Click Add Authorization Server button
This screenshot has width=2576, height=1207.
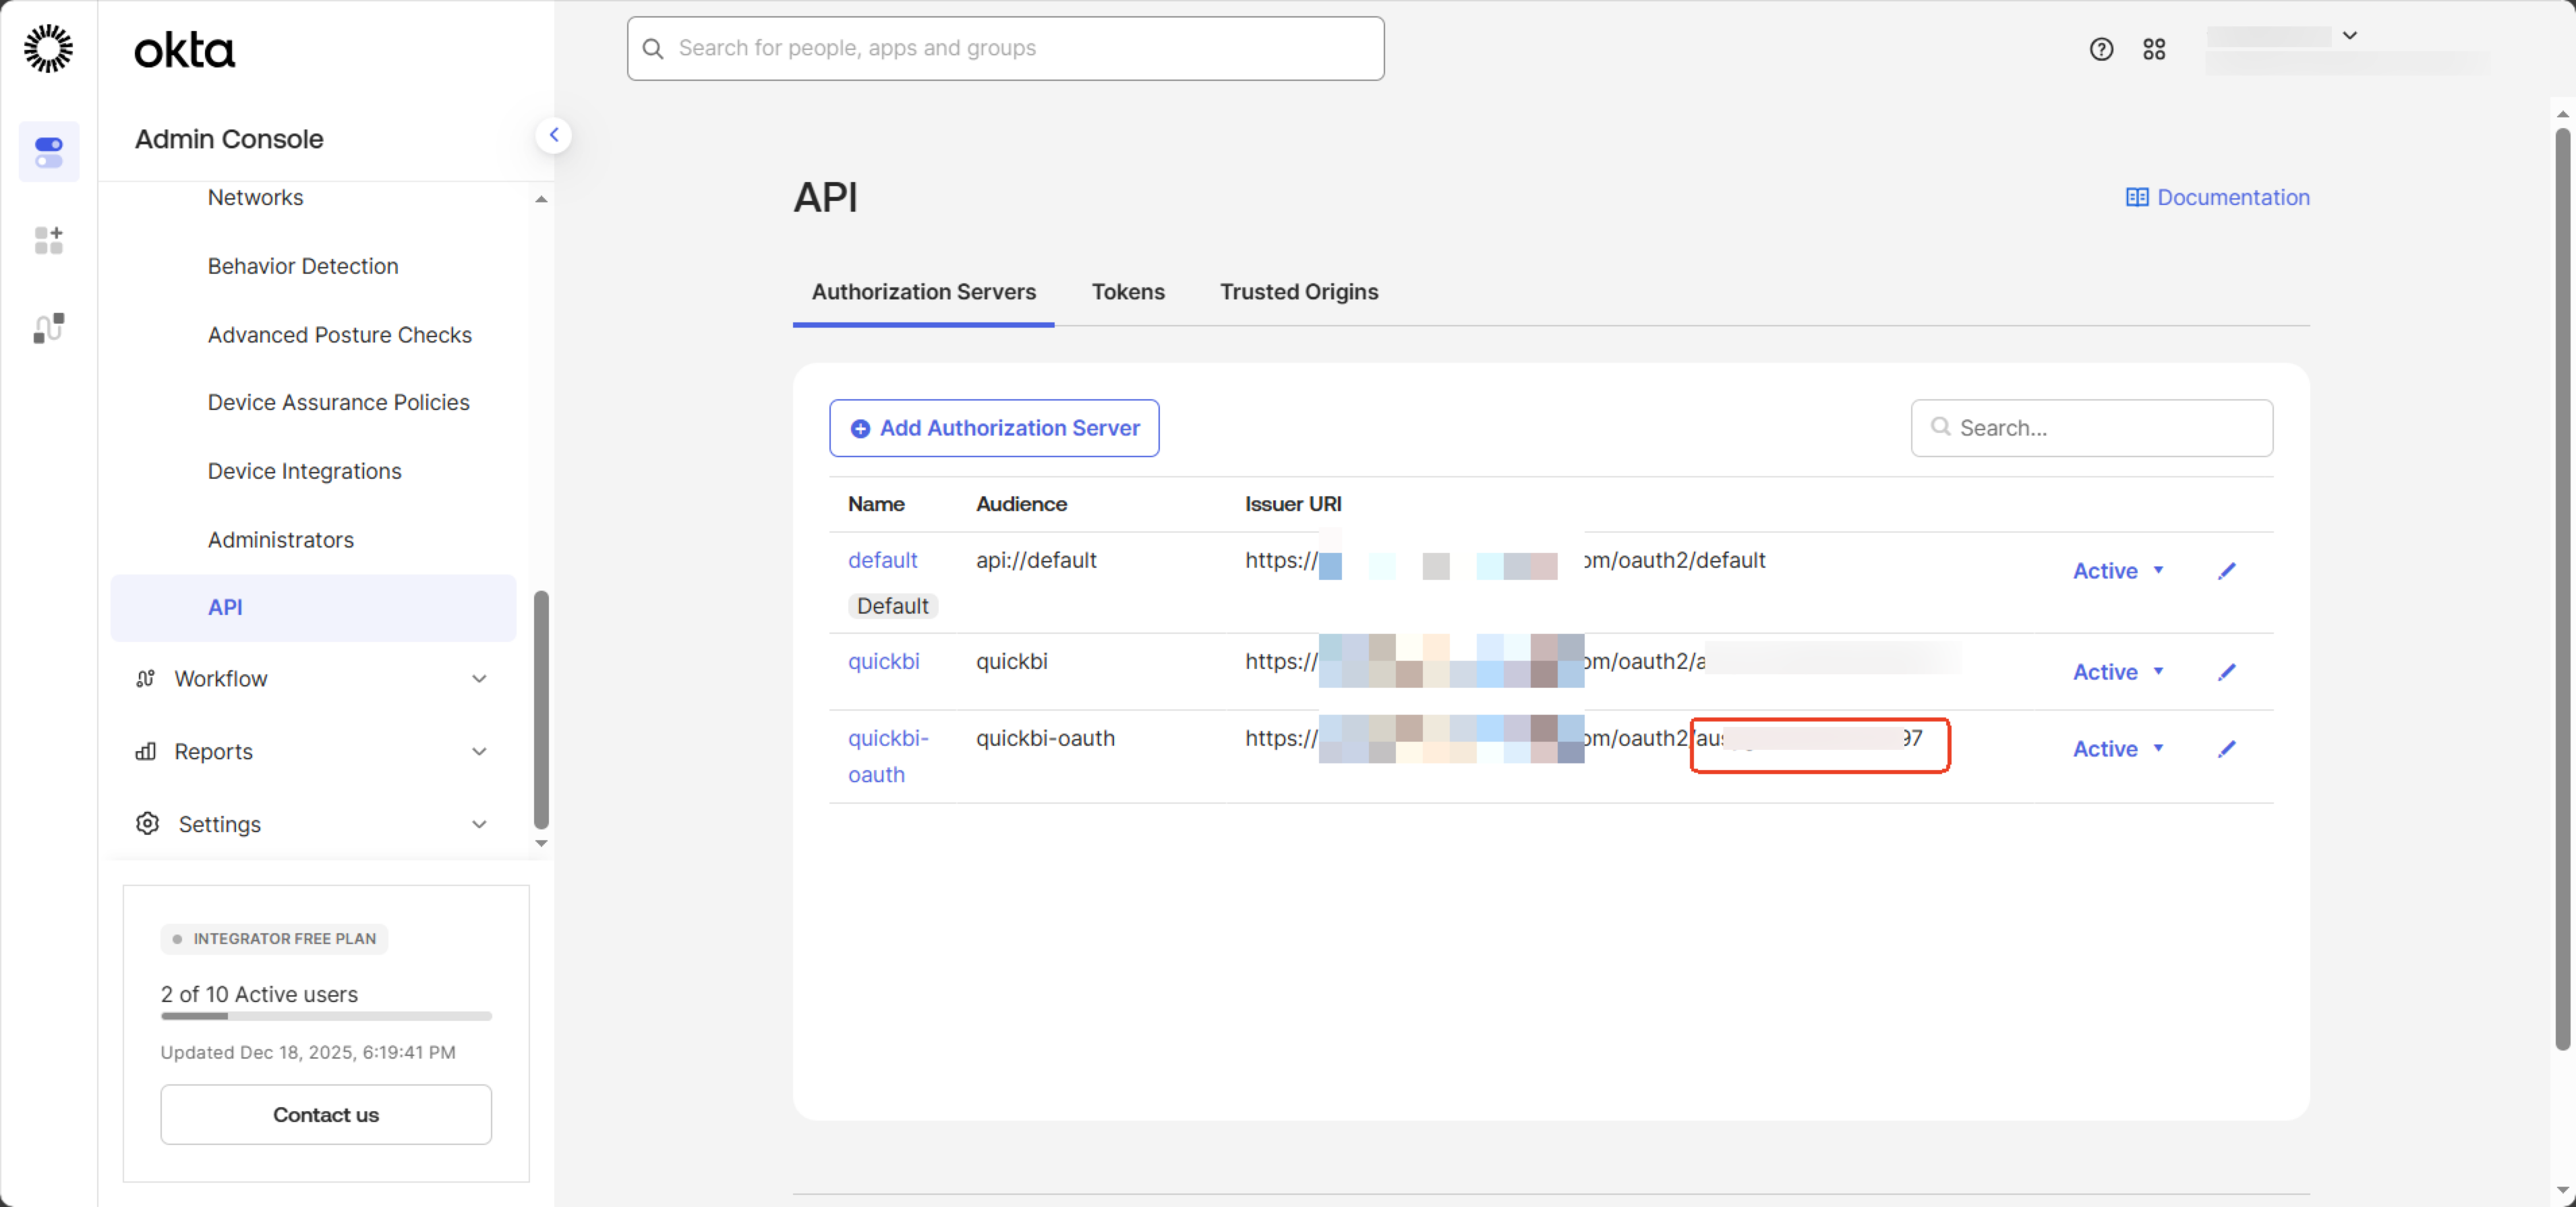pos(993,428)
